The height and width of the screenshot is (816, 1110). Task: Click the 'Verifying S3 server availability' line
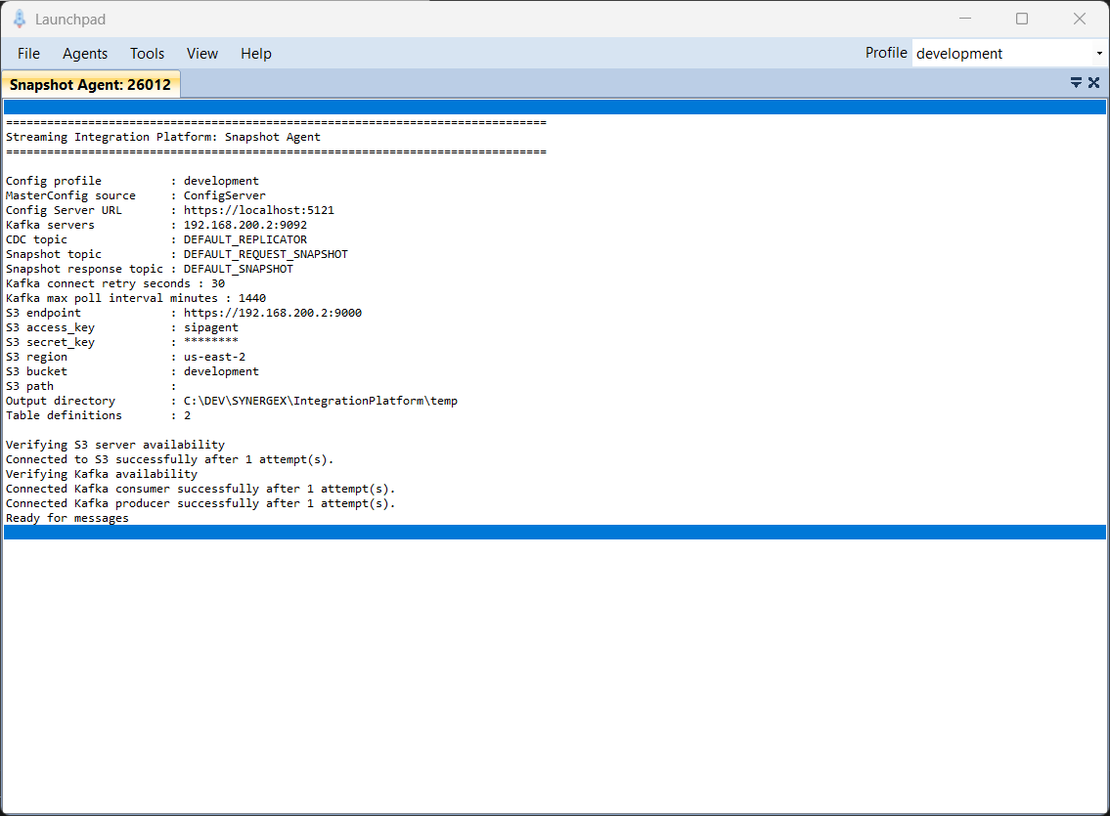tap(115, 446)
